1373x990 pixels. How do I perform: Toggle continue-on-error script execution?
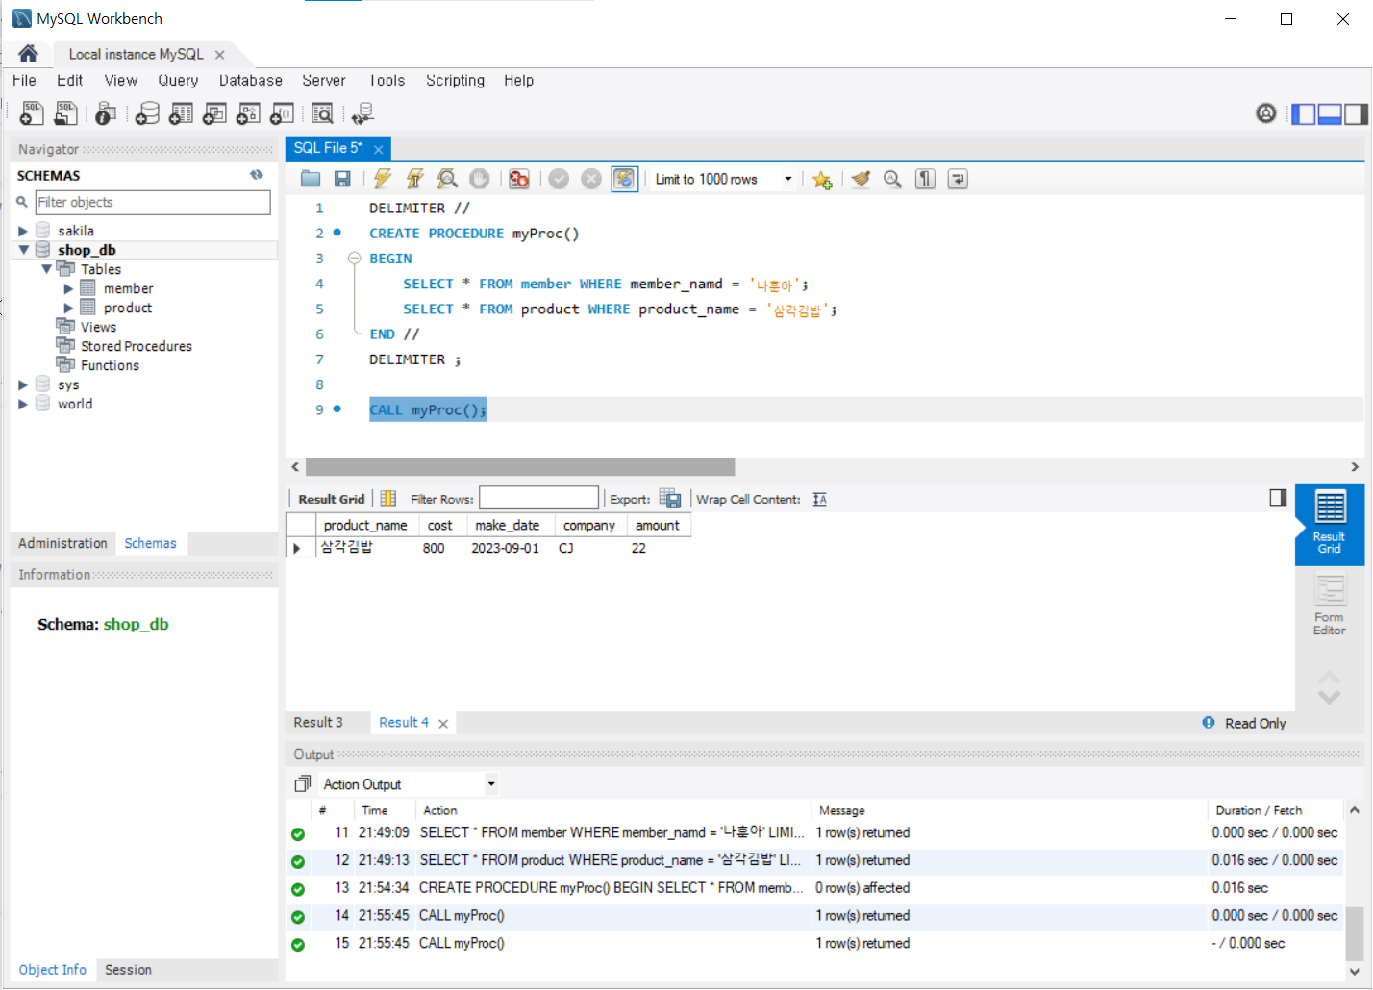tap(519, 179)
